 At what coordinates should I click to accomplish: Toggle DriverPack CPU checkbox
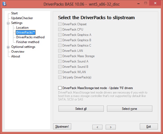tap(60, 30)
